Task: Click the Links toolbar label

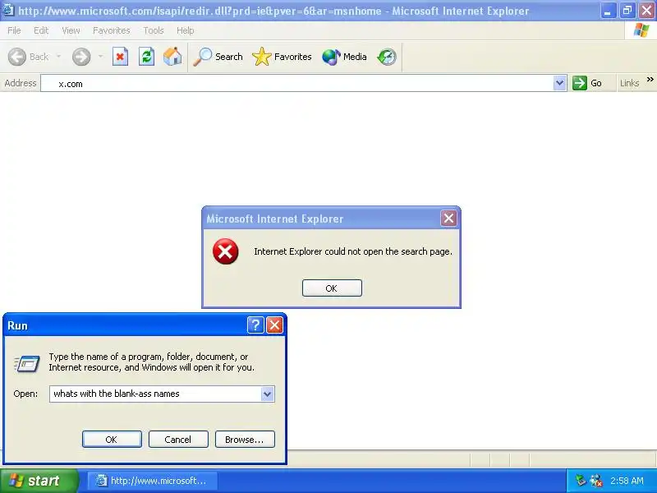Action: point(629,83)
